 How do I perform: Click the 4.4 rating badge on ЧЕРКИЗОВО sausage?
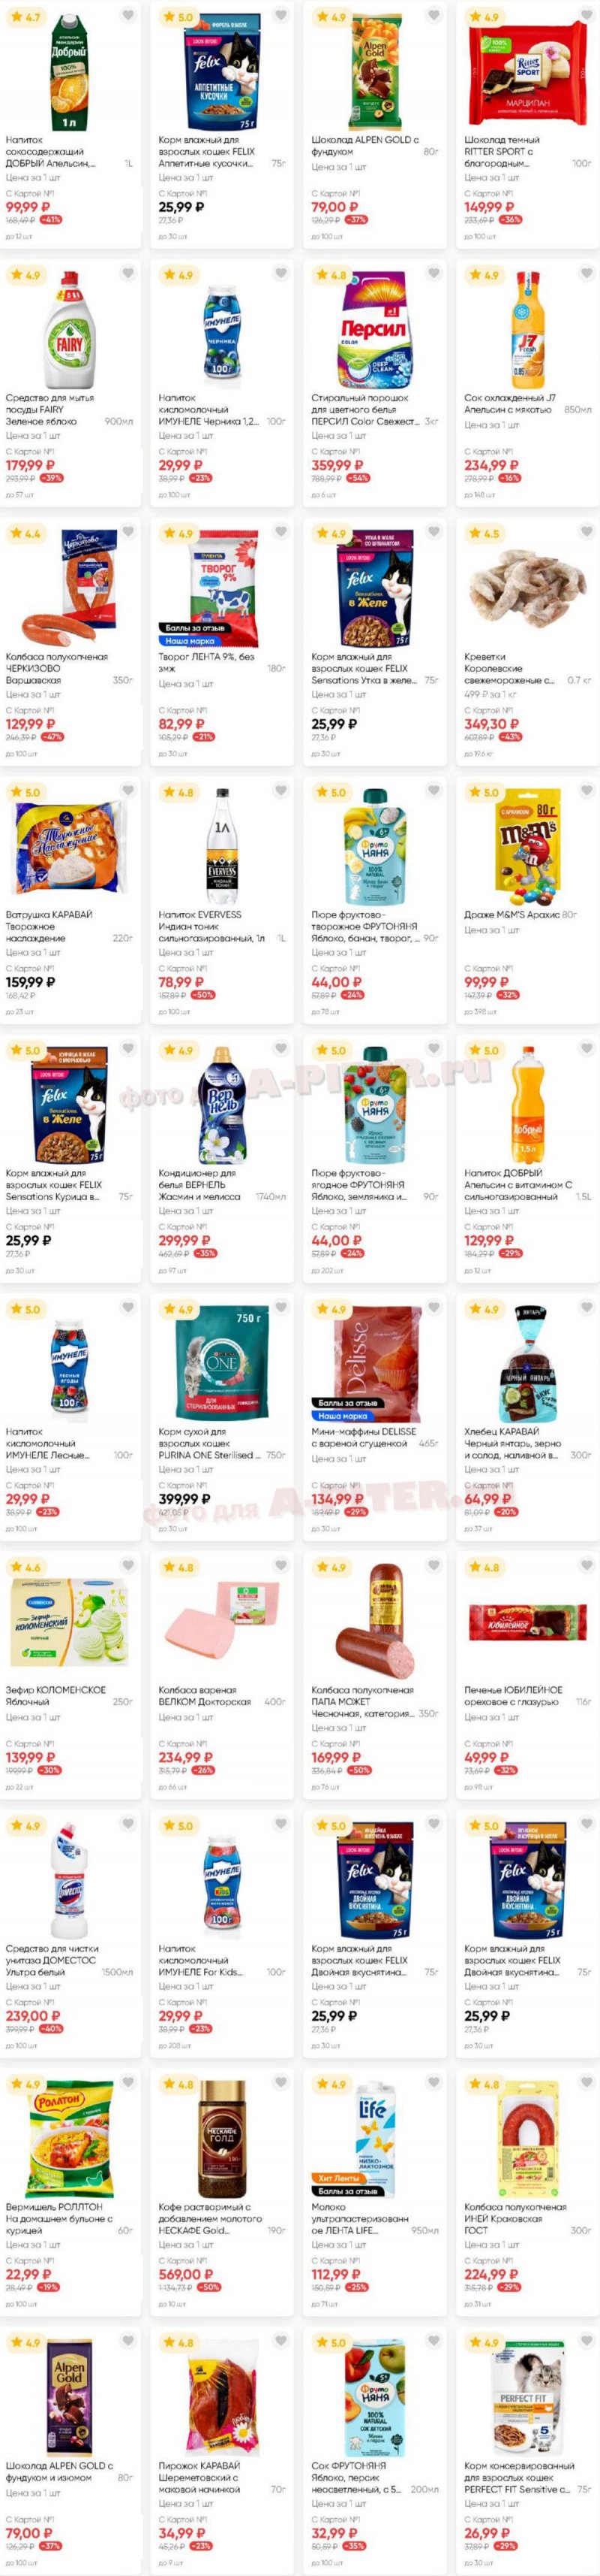[25, 534]
